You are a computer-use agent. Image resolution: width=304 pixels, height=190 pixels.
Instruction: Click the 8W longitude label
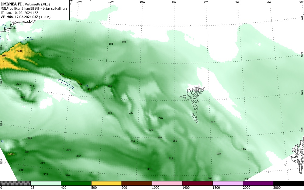pyautogui.click(x=174, y=2)
